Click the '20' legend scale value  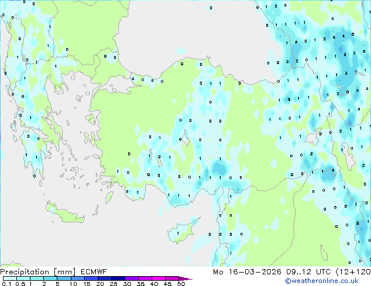pyautogui.click(x=100, y=284)
